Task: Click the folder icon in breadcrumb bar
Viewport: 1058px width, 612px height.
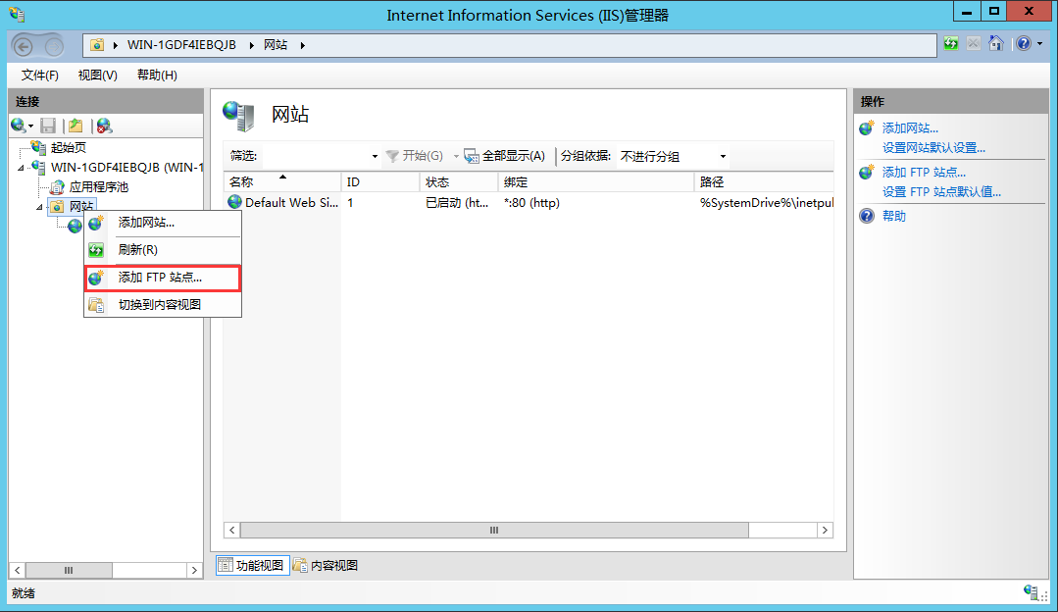Action: [x=97, y=45]
